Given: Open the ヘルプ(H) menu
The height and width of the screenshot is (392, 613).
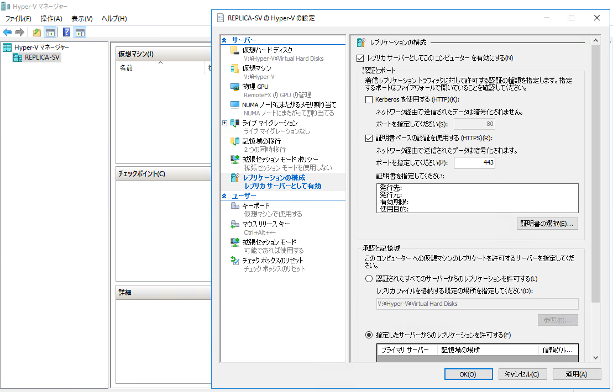Looking at the screenshot, I should (114, 19).
